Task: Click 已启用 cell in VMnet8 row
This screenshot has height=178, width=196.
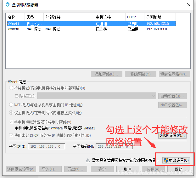Action: coord(133,29)
